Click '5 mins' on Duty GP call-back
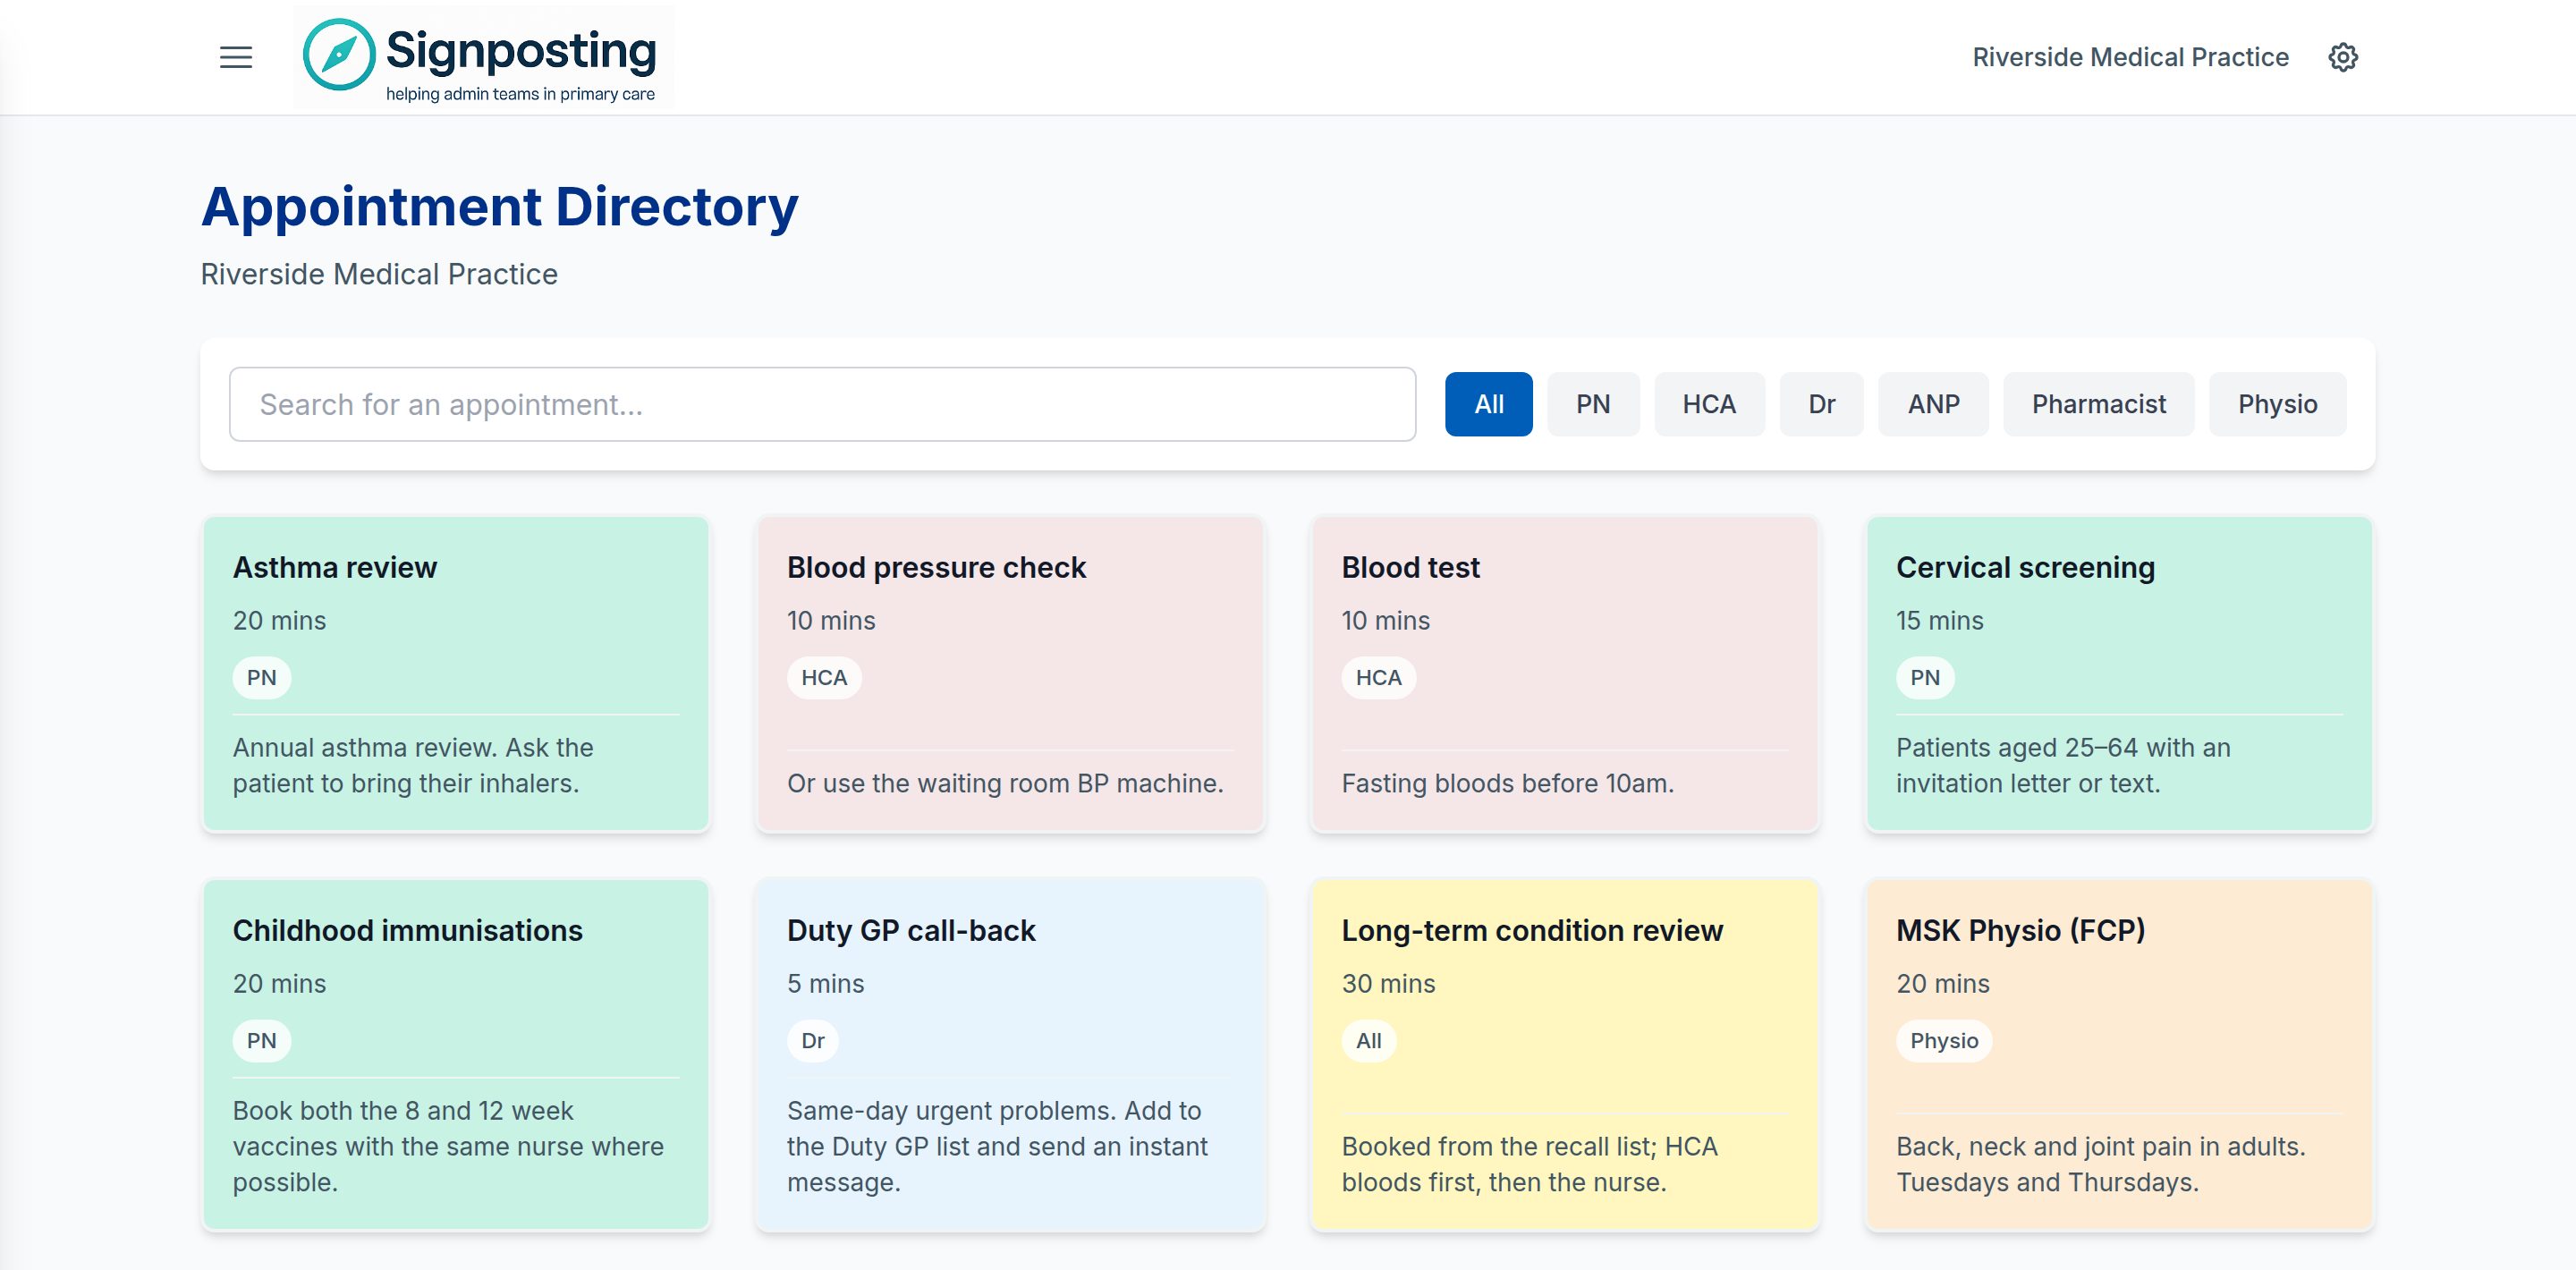 [825, 983]
